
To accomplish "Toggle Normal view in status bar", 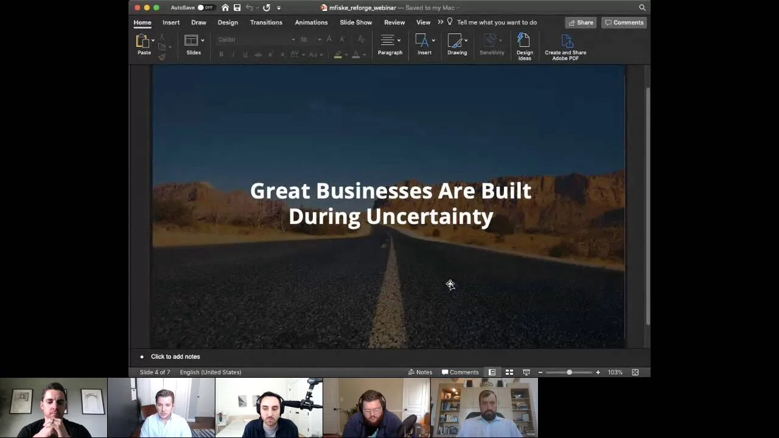I will 492,372.
